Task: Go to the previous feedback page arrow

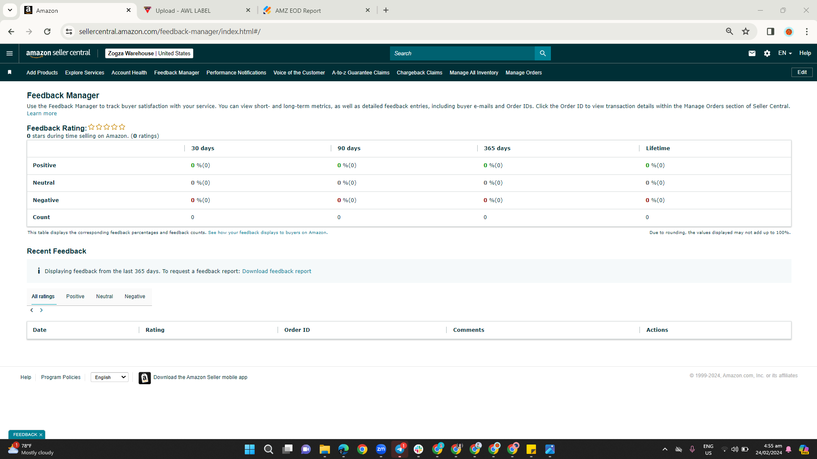Action: tap(32, 310)
